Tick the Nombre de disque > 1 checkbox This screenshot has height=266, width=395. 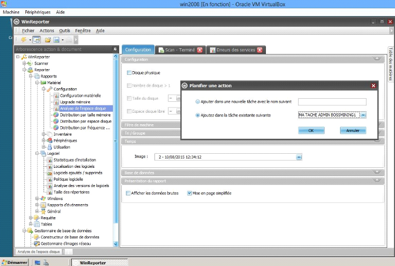click(x=129, y=86)
